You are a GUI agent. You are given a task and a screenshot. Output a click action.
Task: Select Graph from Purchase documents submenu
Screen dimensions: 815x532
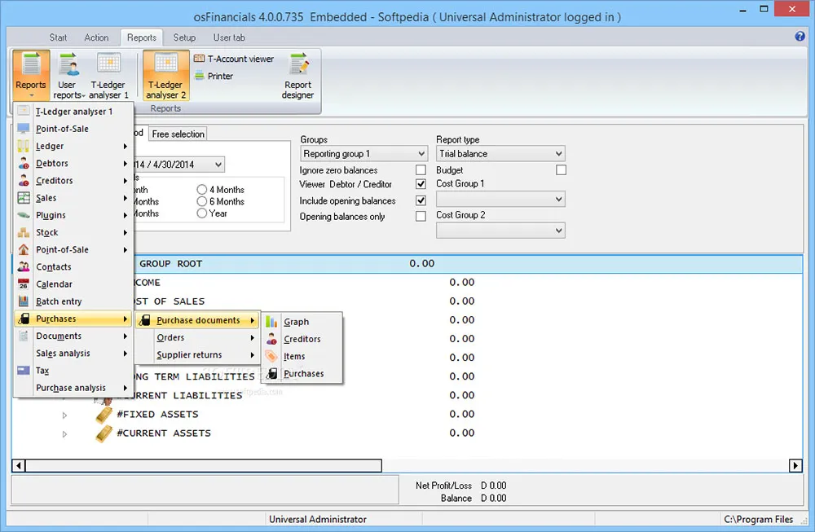297,322
